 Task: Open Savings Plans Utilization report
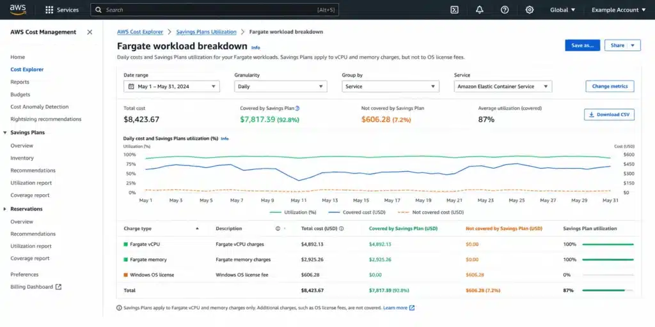[x=31, y=183]
